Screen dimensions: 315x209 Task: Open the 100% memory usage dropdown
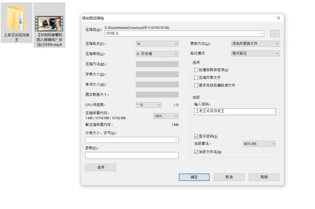point(166,116)
